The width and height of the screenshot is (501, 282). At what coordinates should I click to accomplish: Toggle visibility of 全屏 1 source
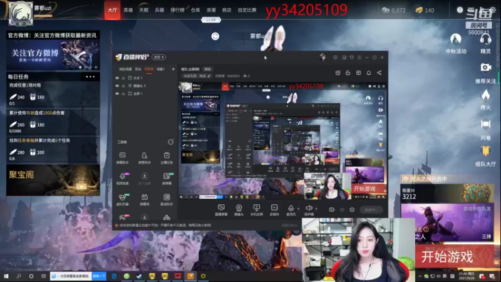[117, 93]
